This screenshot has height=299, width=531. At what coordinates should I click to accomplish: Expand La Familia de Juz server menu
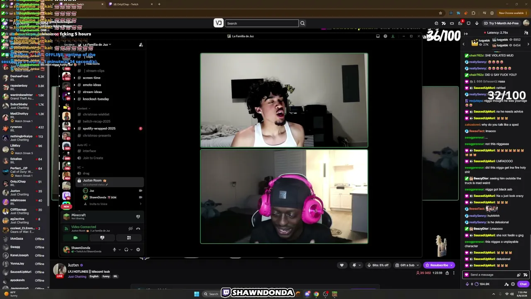pos(97,44)
